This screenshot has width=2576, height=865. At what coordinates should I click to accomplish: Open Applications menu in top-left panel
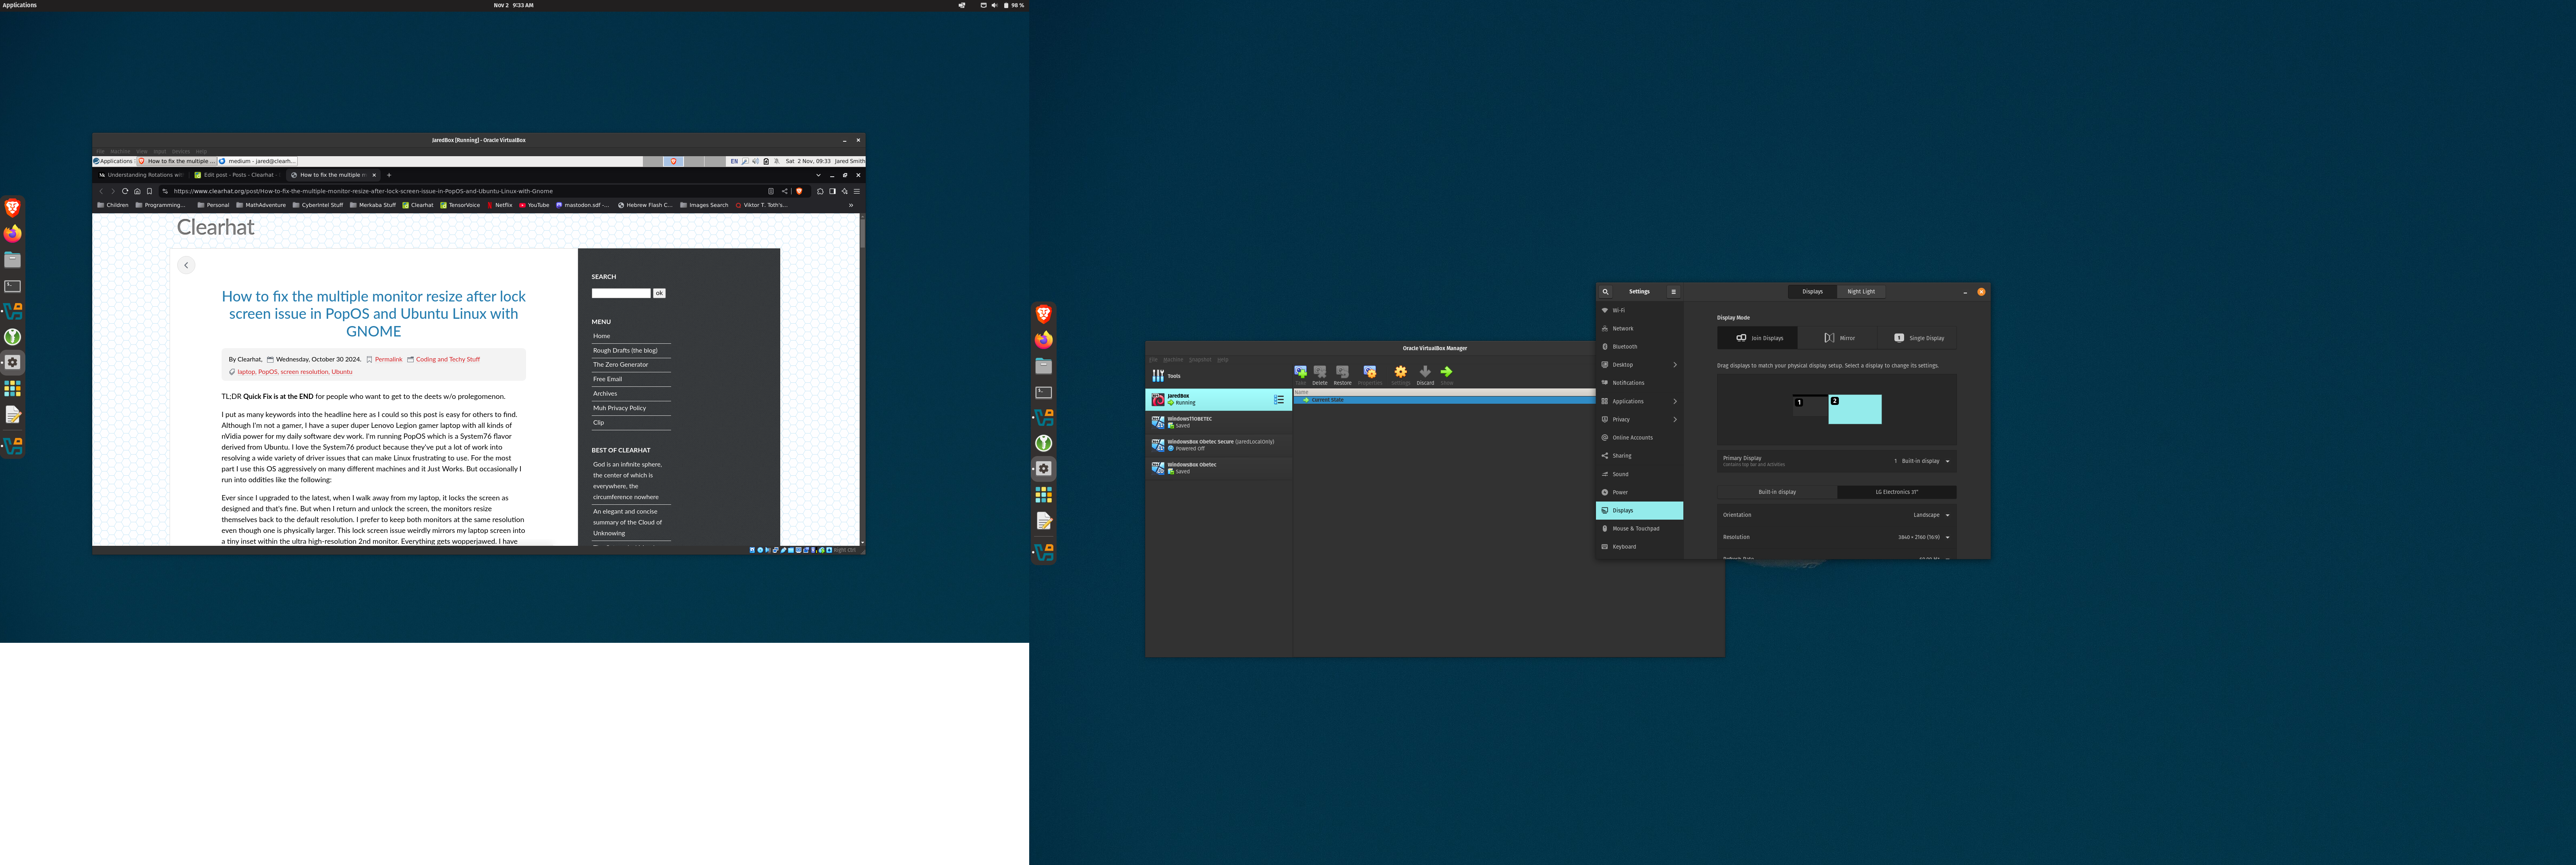(x=20, y=5)
